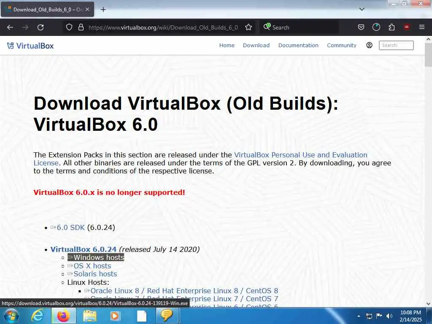Click the page vertical scrollbar thumb
The image size is (432, 324).
pos(428,55)
